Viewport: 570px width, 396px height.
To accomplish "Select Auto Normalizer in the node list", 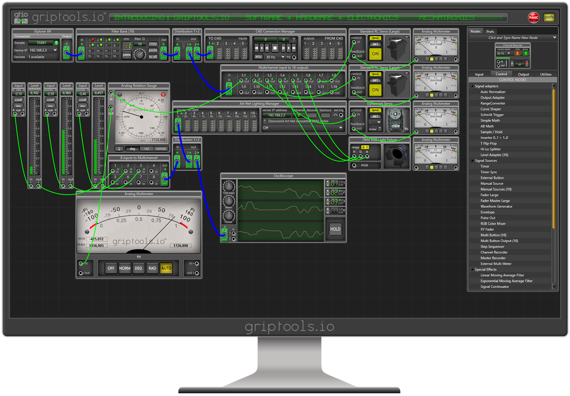I will tap(493, 92).
